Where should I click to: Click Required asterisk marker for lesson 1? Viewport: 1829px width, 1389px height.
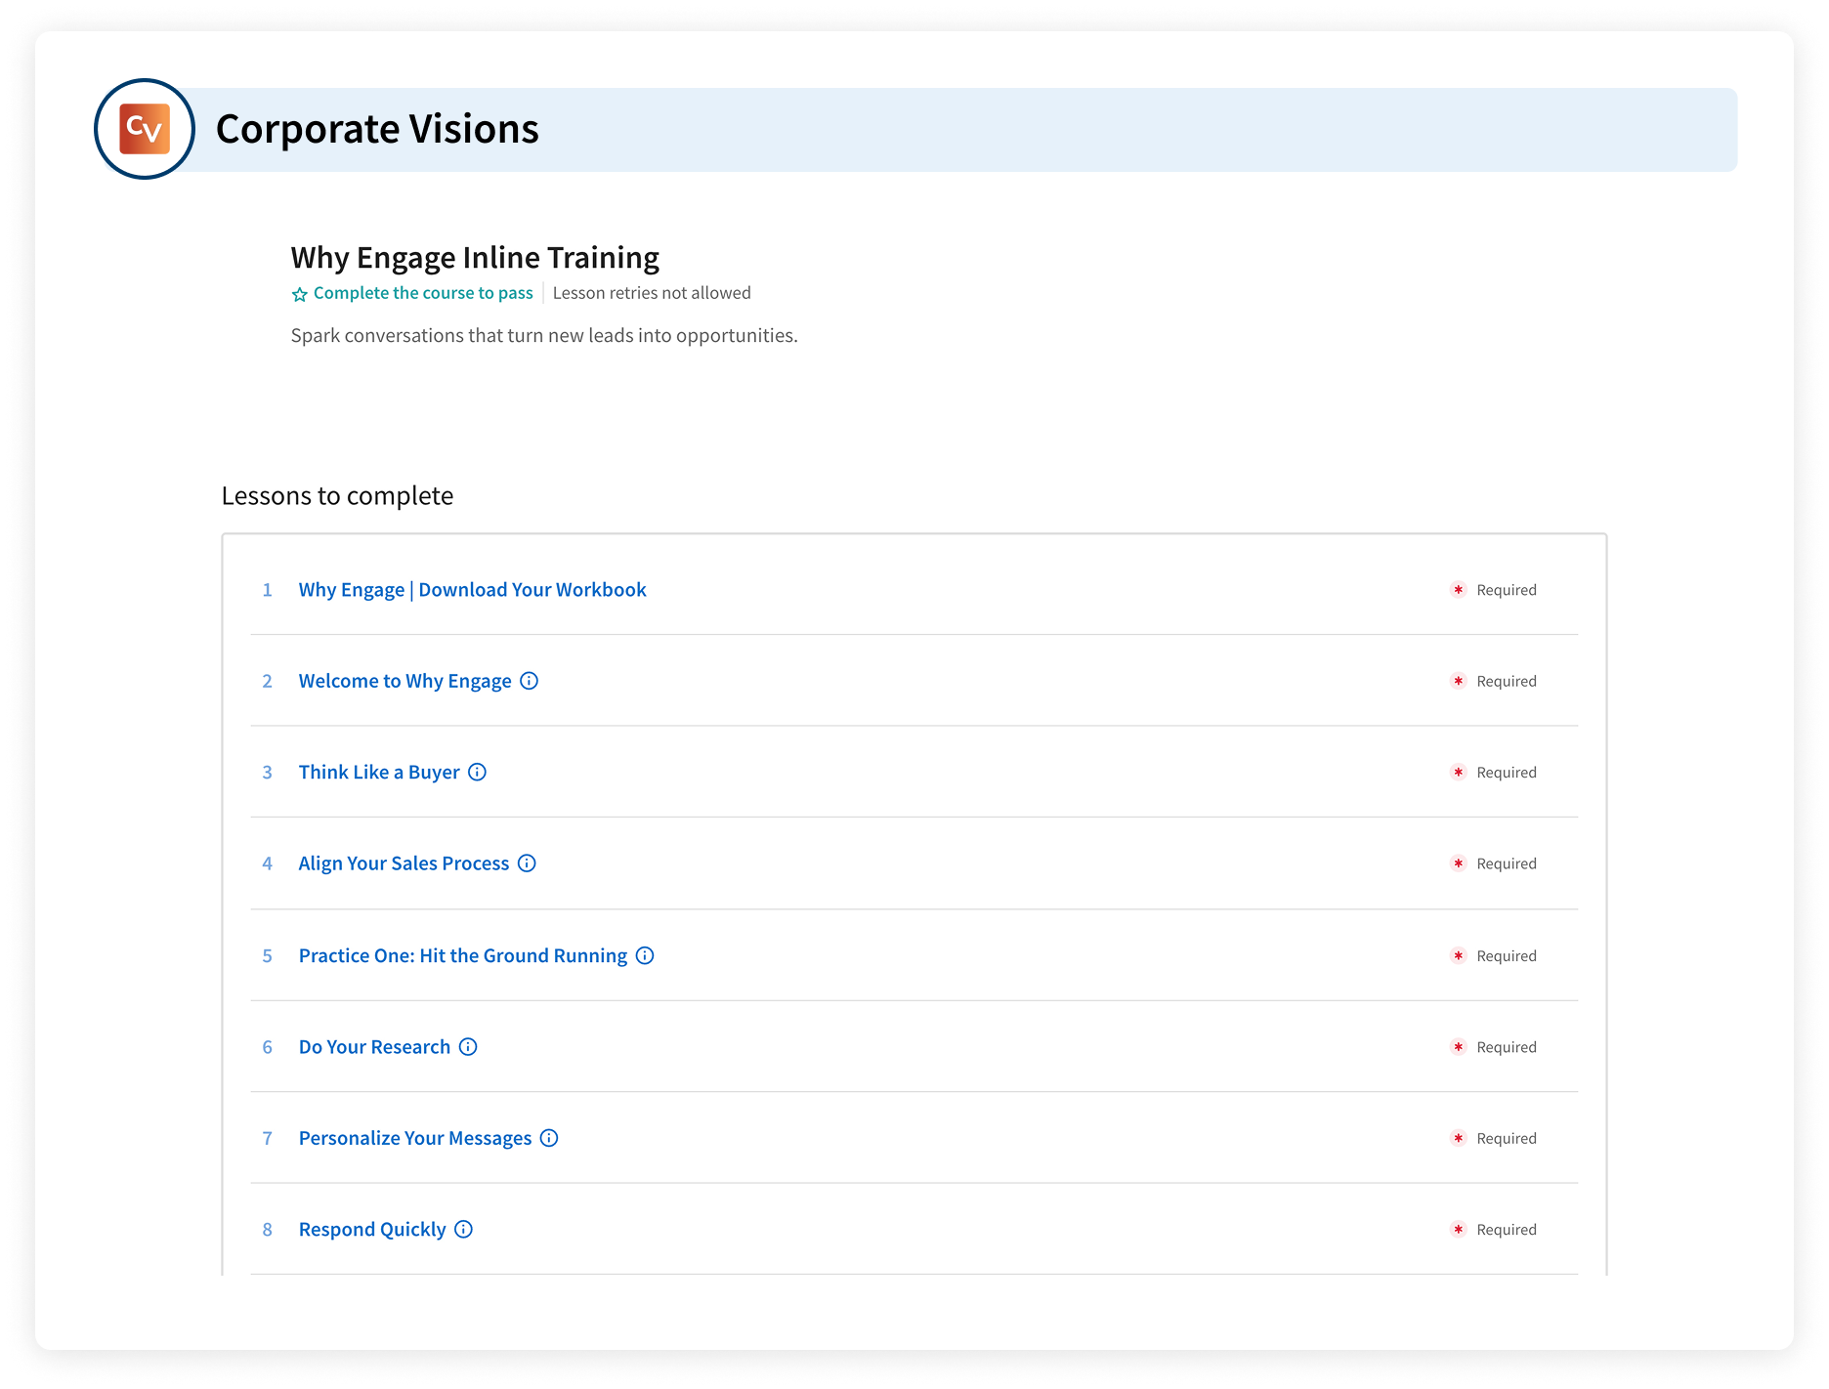[1458, 590]
